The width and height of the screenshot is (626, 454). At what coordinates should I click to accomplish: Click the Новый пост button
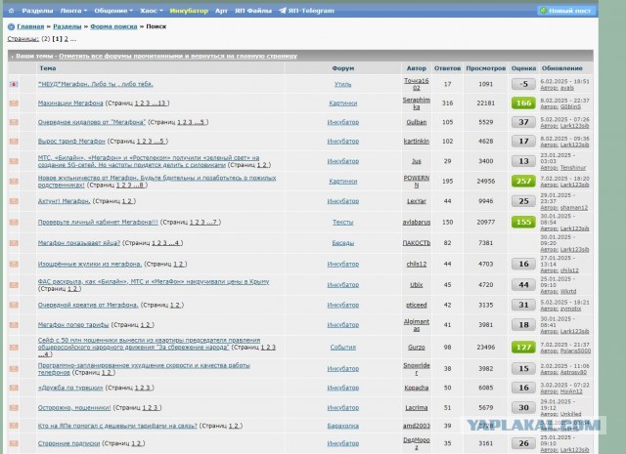(565, 11)
